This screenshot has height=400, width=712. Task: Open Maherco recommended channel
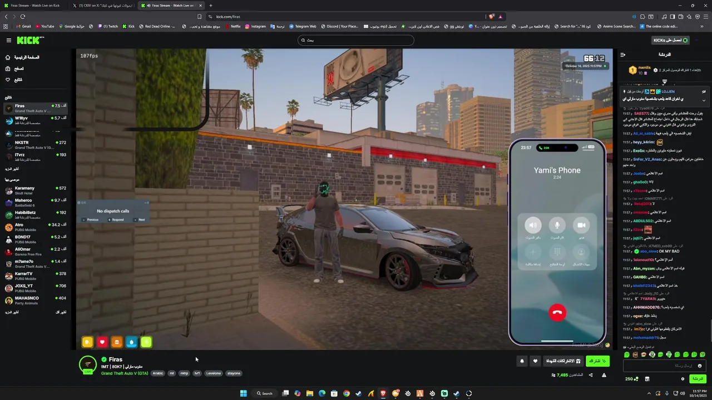(36, 202)
